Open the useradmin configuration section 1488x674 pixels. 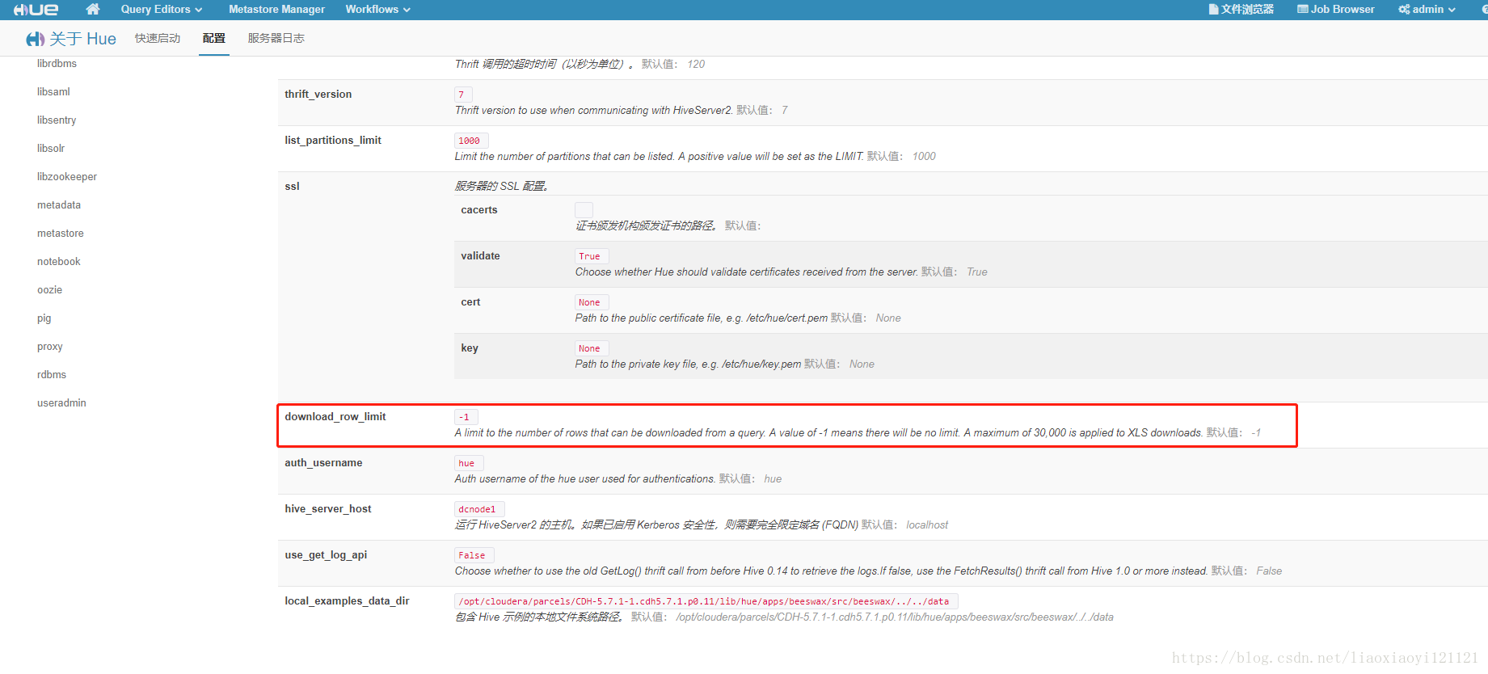coord(61,402)
